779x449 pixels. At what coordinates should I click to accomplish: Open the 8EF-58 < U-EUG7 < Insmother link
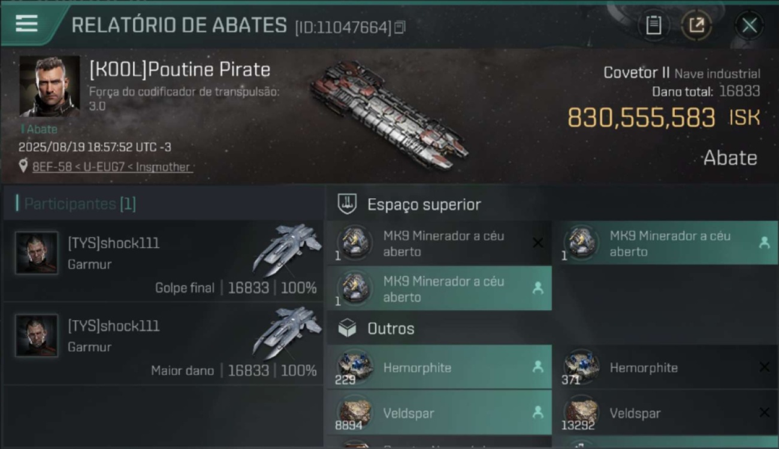pyautogui.click(x=112, y=167)
